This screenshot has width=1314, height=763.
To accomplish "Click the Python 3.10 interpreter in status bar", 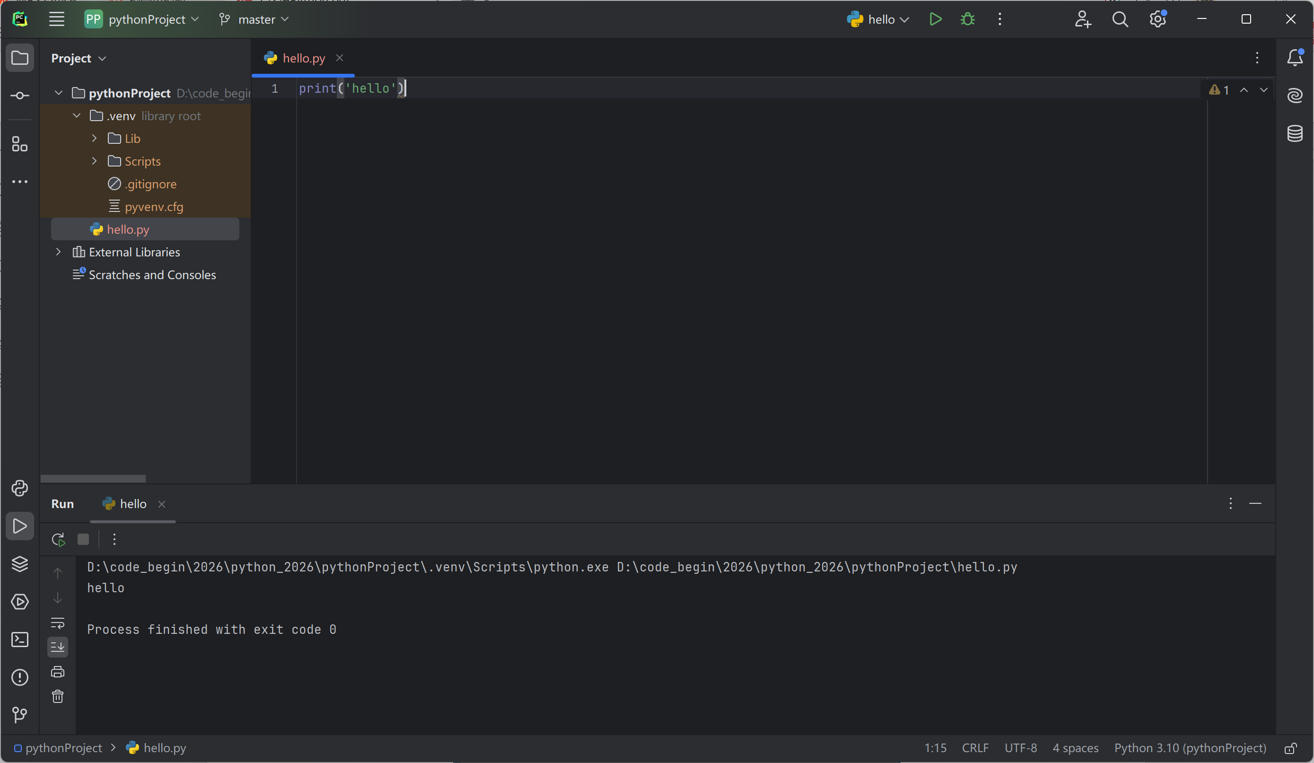I will click(x=1190, y=748).
